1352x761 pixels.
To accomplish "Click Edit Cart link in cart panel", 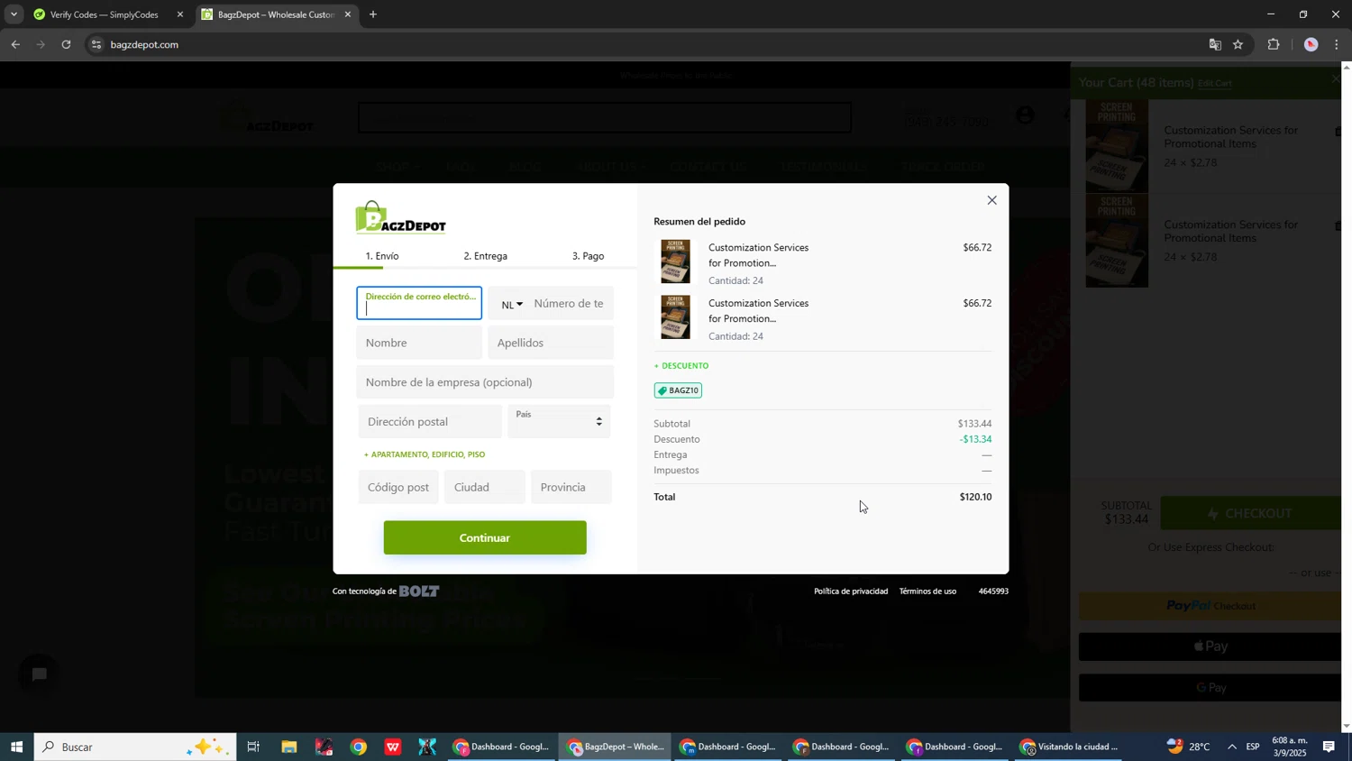I will coord(1214,84).
